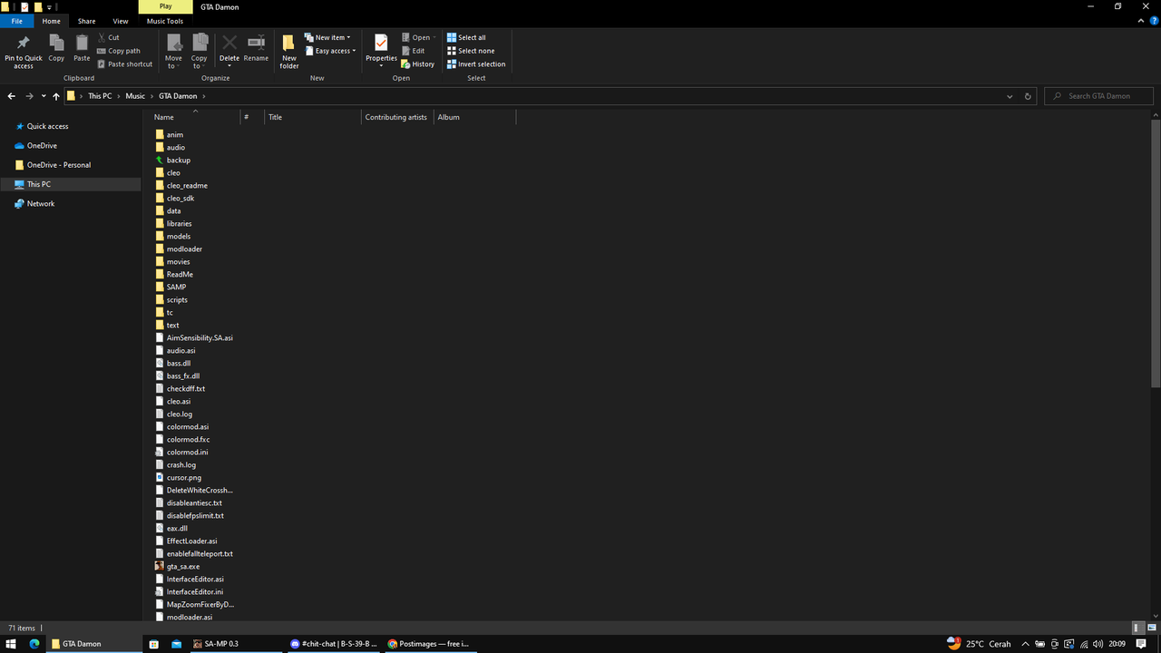This screenshot has height=653, width=1161.
Task: Sort by Contributing artists column
Action: 396,117
